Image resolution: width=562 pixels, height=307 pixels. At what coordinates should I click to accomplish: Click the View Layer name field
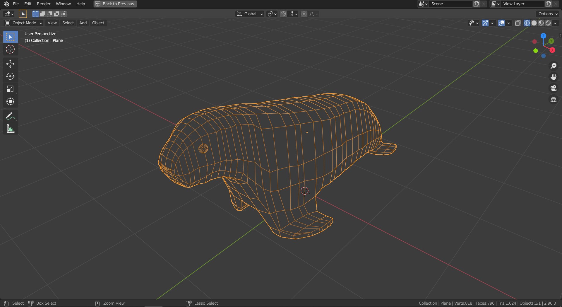pos(523,4)
